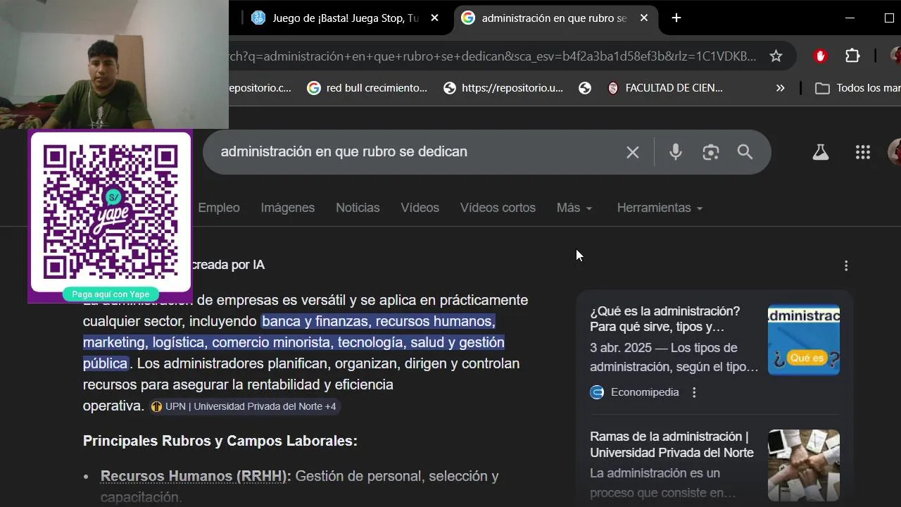The width and height of the screenshot is (901, 507).
Task: Search by image with Lens icon
Action: pyautogui.click(x=711, y=152)
